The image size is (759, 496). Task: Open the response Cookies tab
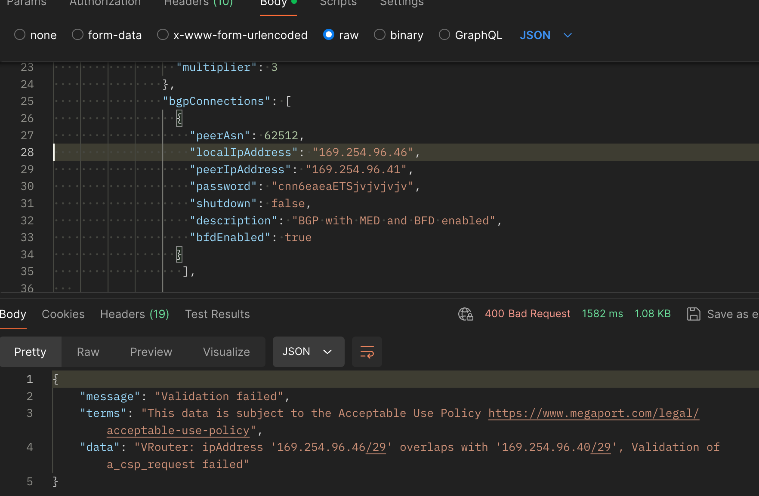63,314
